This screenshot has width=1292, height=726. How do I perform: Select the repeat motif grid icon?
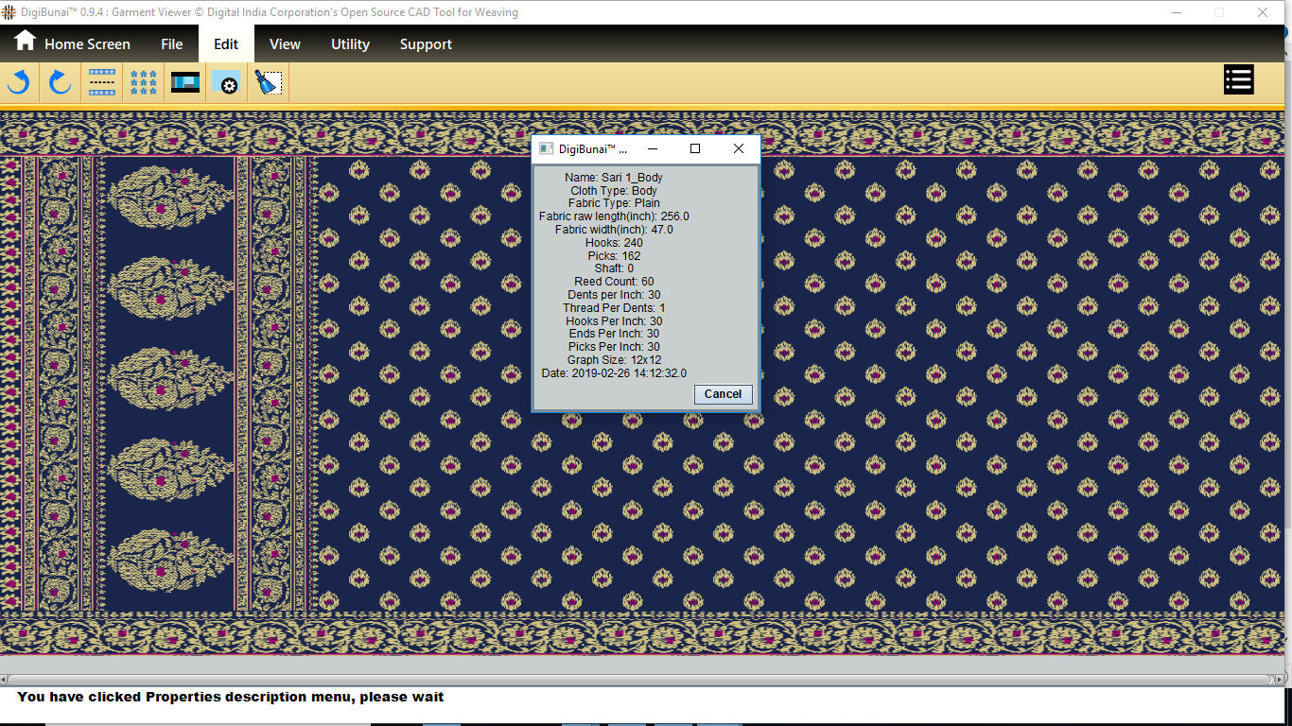(x=144, y=82)
